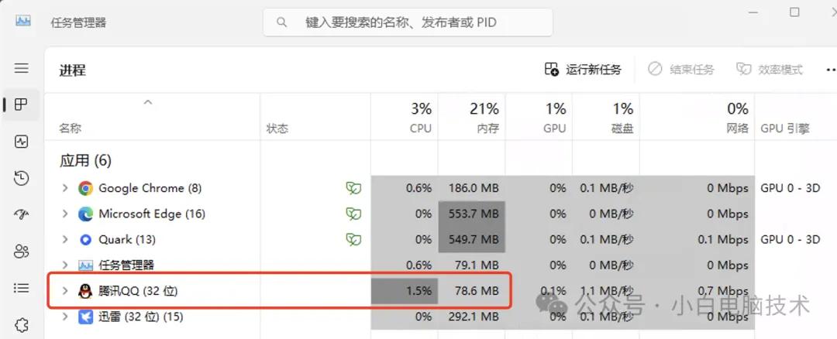Click the search magnifier icon
Screen dimensions: 837x339
tap(281, 22)
